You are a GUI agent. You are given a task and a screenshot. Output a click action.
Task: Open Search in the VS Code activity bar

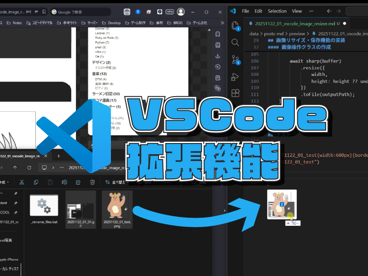[235, 42]
